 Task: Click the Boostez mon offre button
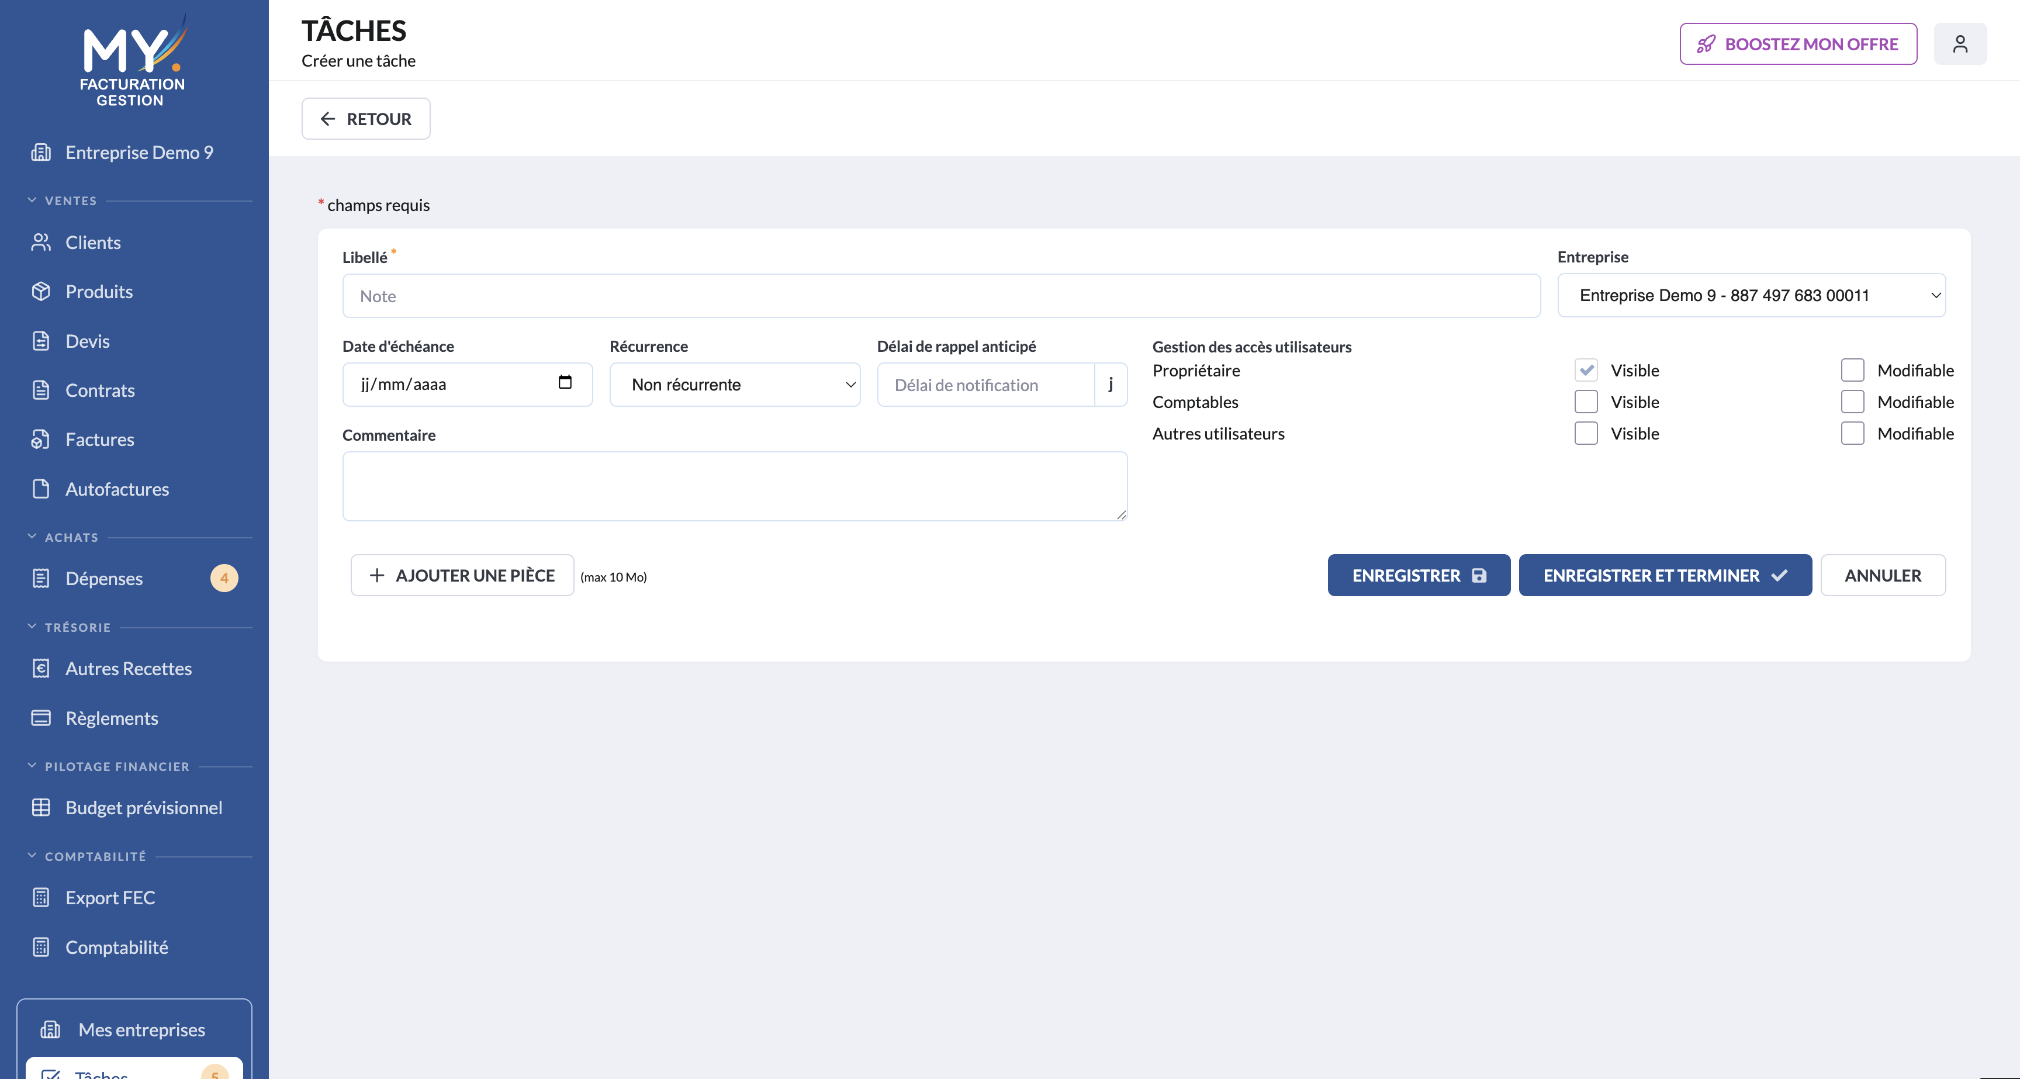pos(1798,44)
